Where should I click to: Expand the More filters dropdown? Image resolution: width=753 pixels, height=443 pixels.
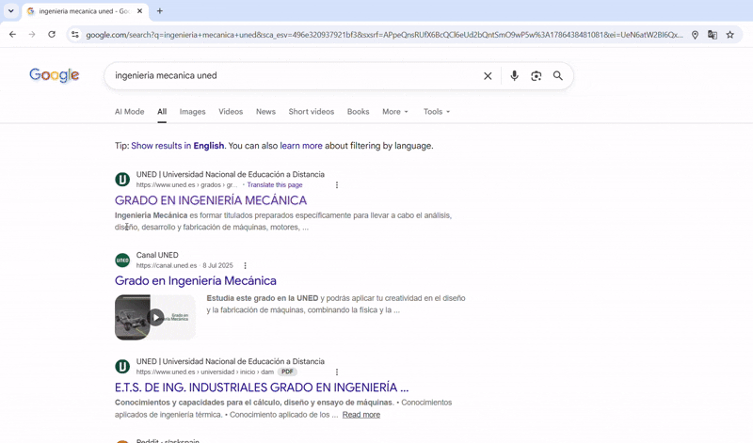pos(395,111)
